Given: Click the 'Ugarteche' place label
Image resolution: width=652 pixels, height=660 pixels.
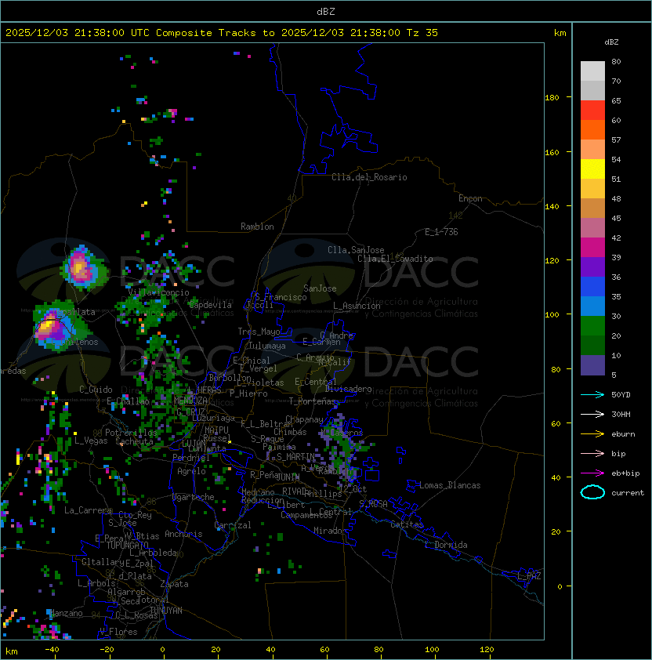Looking at the screenshot, I should pos(194,497).
